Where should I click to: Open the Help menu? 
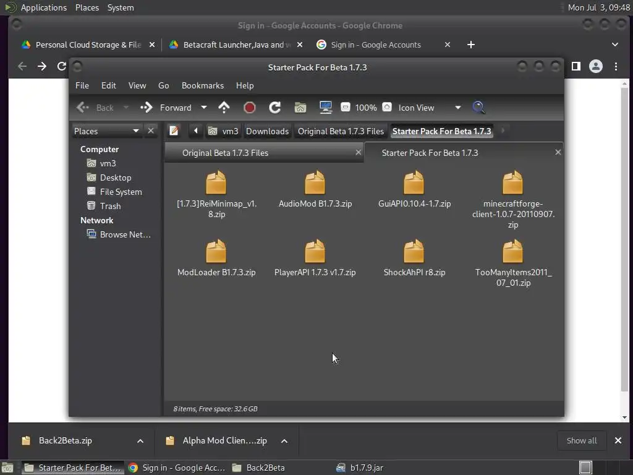(x=245, y=85)
